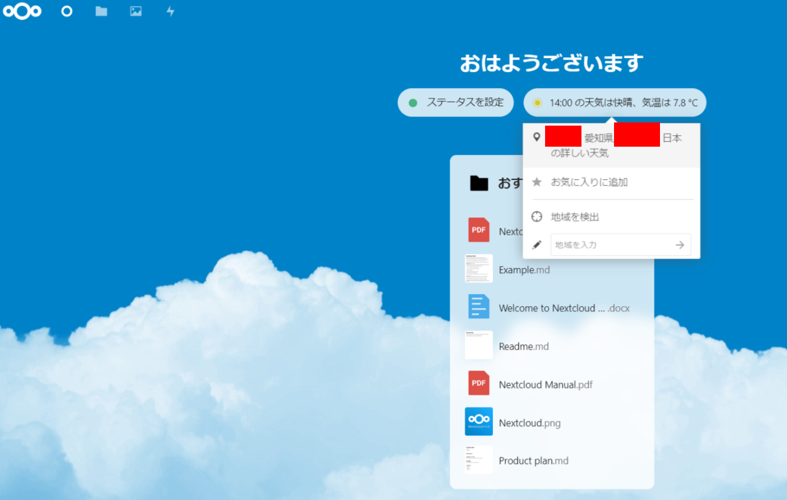Open detailed weather の詳しい天気 entry

tap(611, 145)
